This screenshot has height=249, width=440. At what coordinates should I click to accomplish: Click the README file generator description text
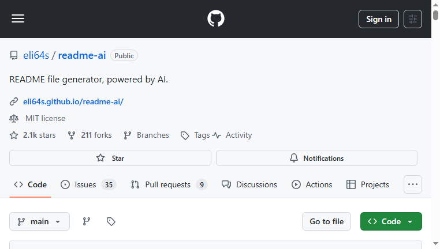[x=89, y=80]
